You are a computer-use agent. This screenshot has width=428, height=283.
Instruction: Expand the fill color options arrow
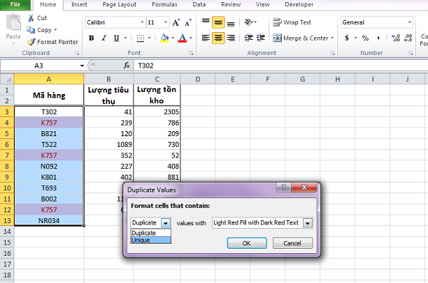173,38
